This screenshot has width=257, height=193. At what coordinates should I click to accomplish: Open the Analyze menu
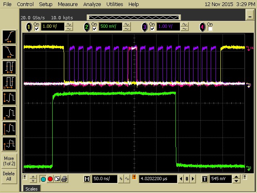(x=92, y=4)
